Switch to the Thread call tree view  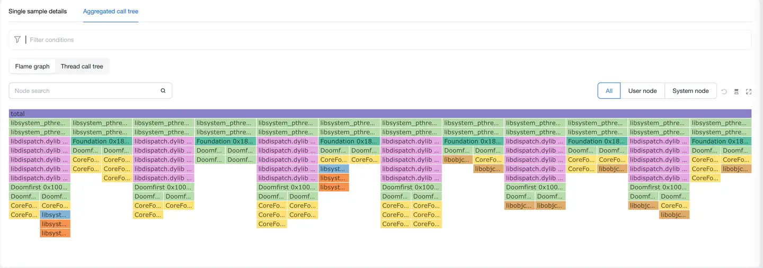pos(82,67)
